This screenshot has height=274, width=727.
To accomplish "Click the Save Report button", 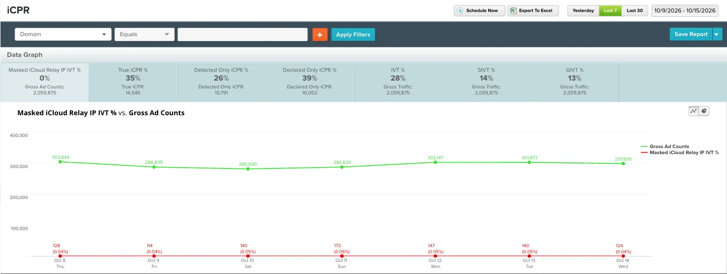I will (x=691, y=34).
